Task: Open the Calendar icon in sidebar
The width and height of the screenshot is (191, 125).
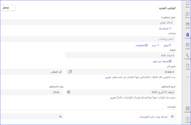Action: coord(187,45)
